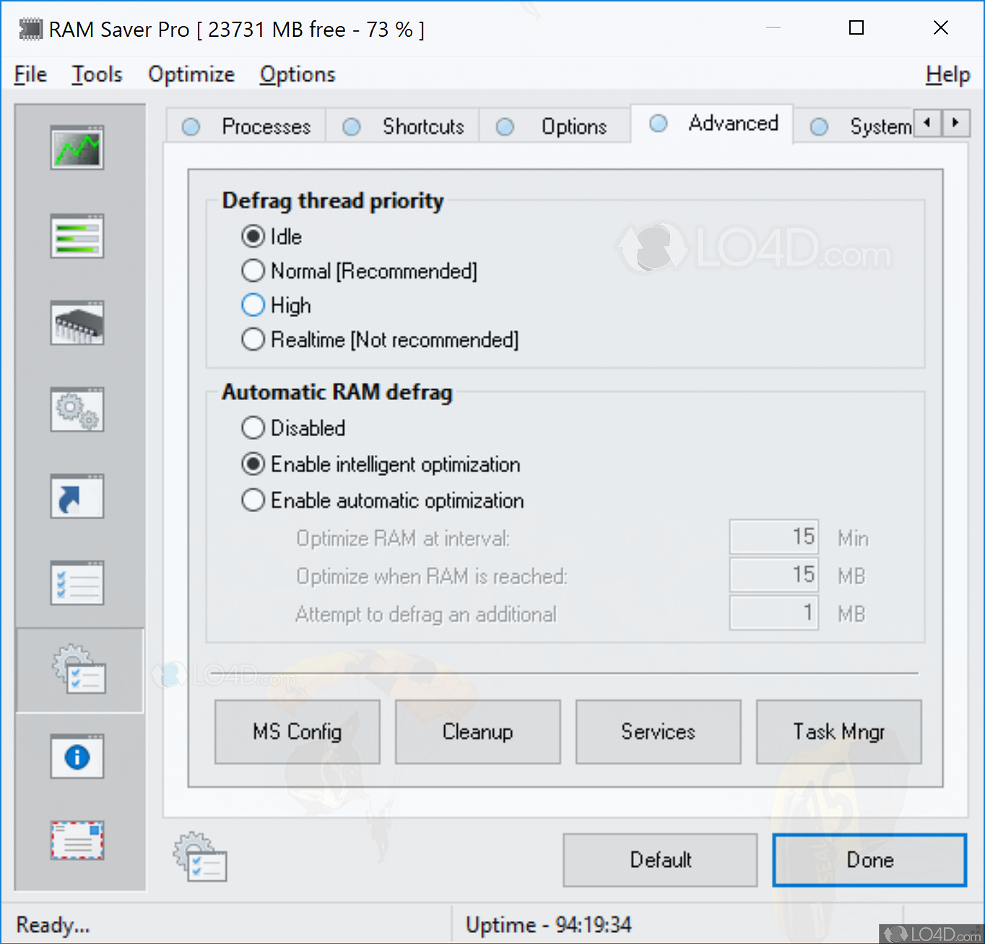
Task: Open the gears options panel icon
Action: (77, 410)
